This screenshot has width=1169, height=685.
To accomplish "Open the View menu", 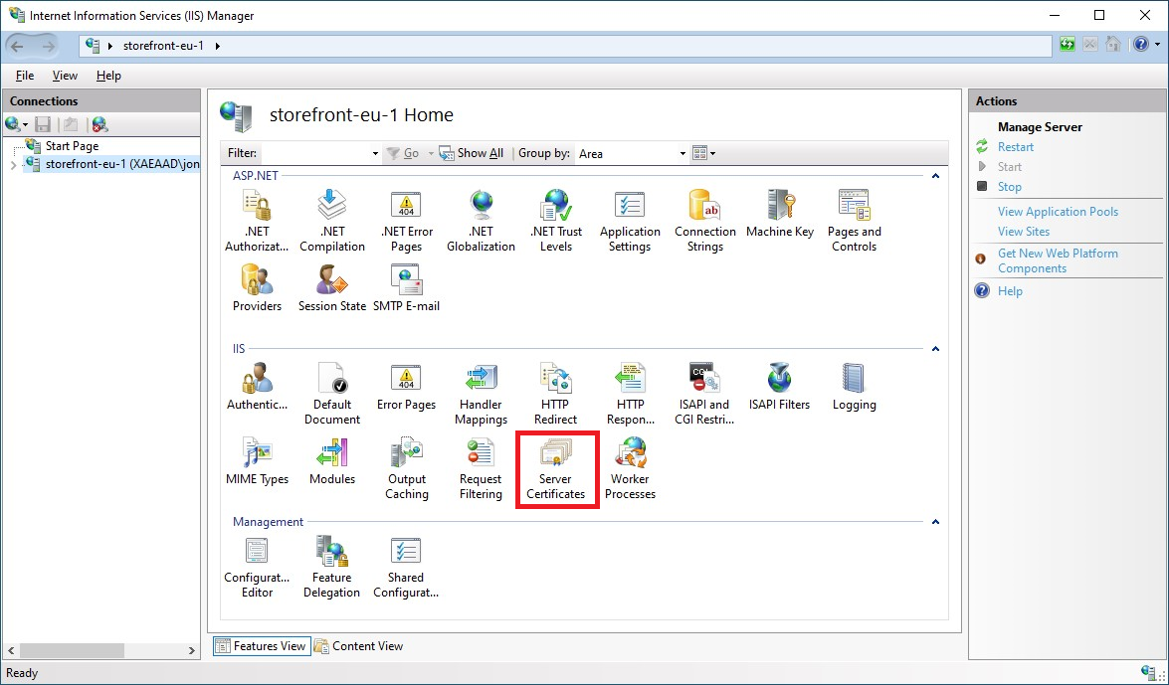I will (65, 76).
